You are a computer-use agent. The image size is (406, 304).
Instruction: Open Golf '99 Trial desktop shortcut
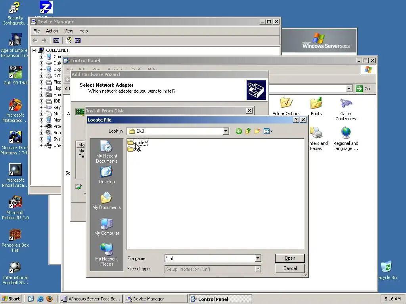[x=15, y=76]
